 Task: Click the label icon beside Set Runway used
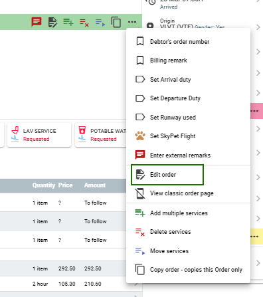point(140,117)
